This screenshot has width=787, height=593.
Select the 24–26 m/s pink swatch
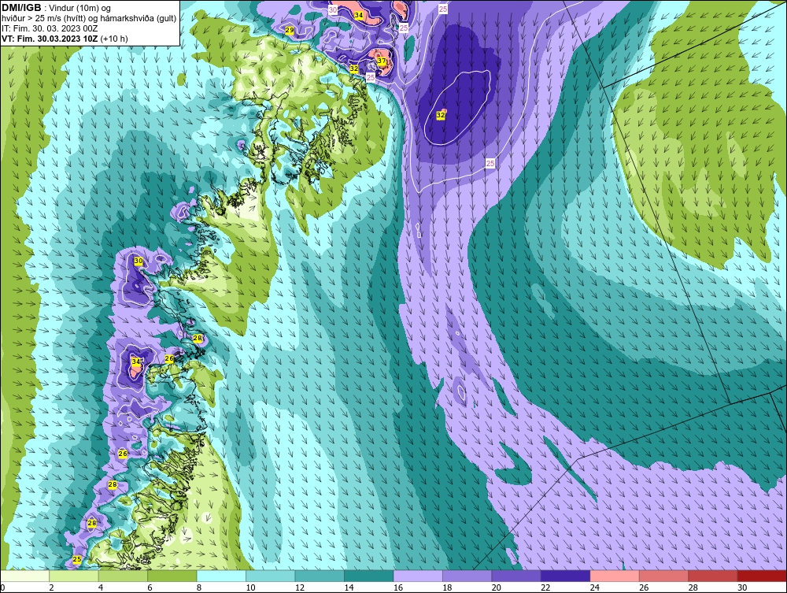pyautogui.click(x=615, y=576)
